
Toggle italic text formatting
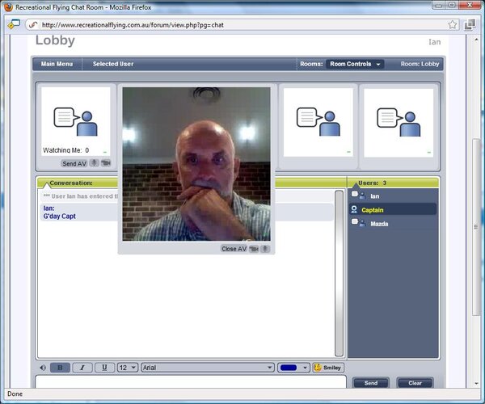tap(82, 368)
